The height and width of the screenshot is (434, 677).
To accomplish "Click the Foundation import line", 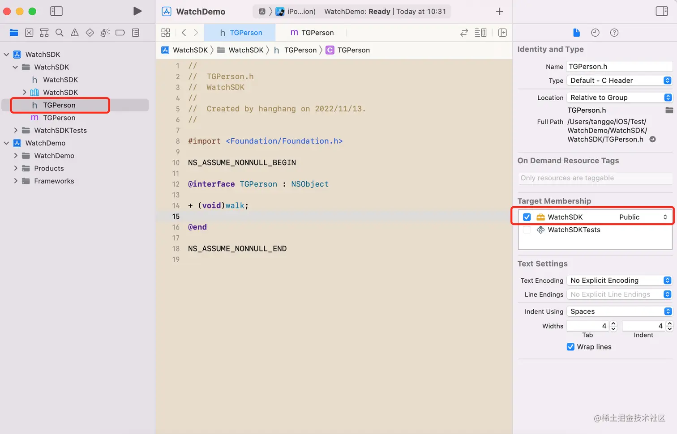I will 266,141.
